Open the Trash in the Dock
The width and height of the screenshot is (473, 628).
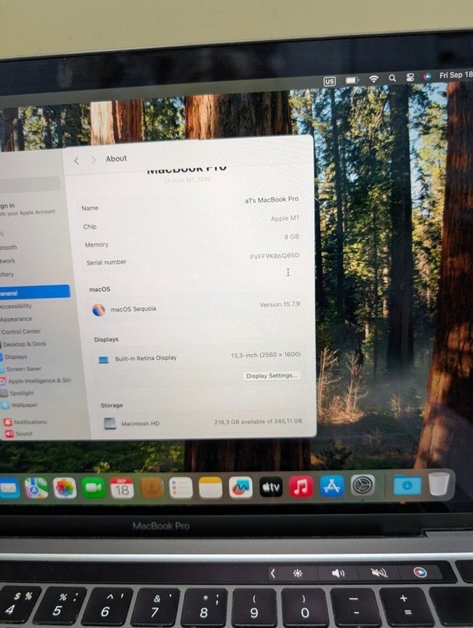tap(439, 483)
